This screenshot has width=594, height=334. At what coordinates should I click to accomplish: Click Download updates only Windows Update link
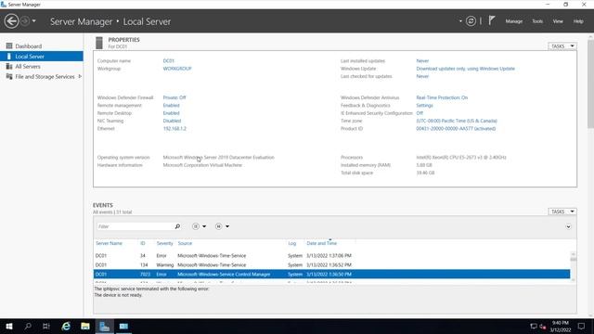[465, 69]
